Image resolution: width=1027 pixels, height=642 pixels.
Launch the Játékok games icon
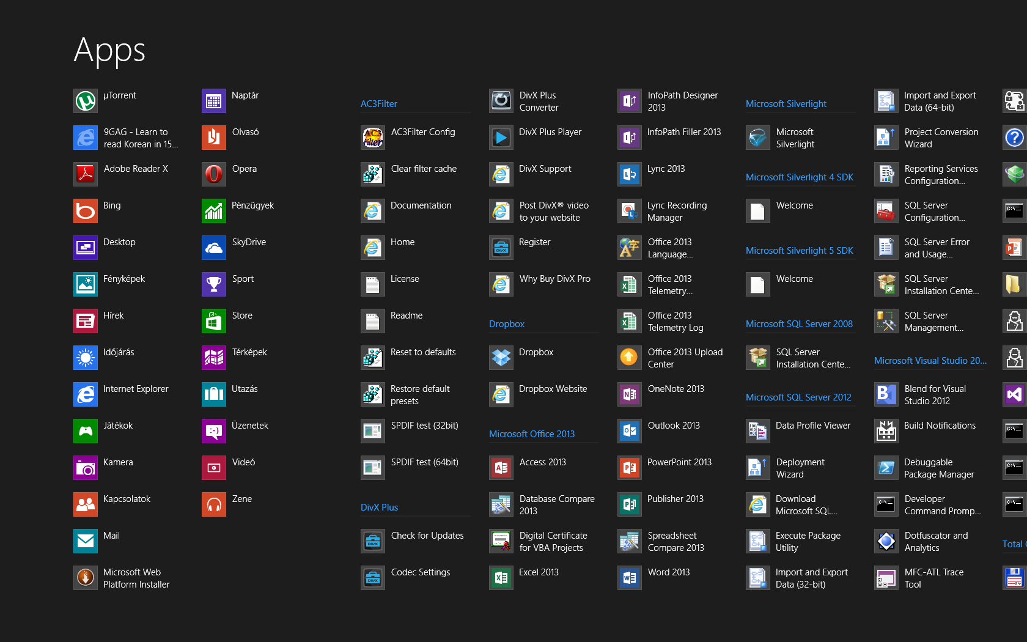click(86, 431)
